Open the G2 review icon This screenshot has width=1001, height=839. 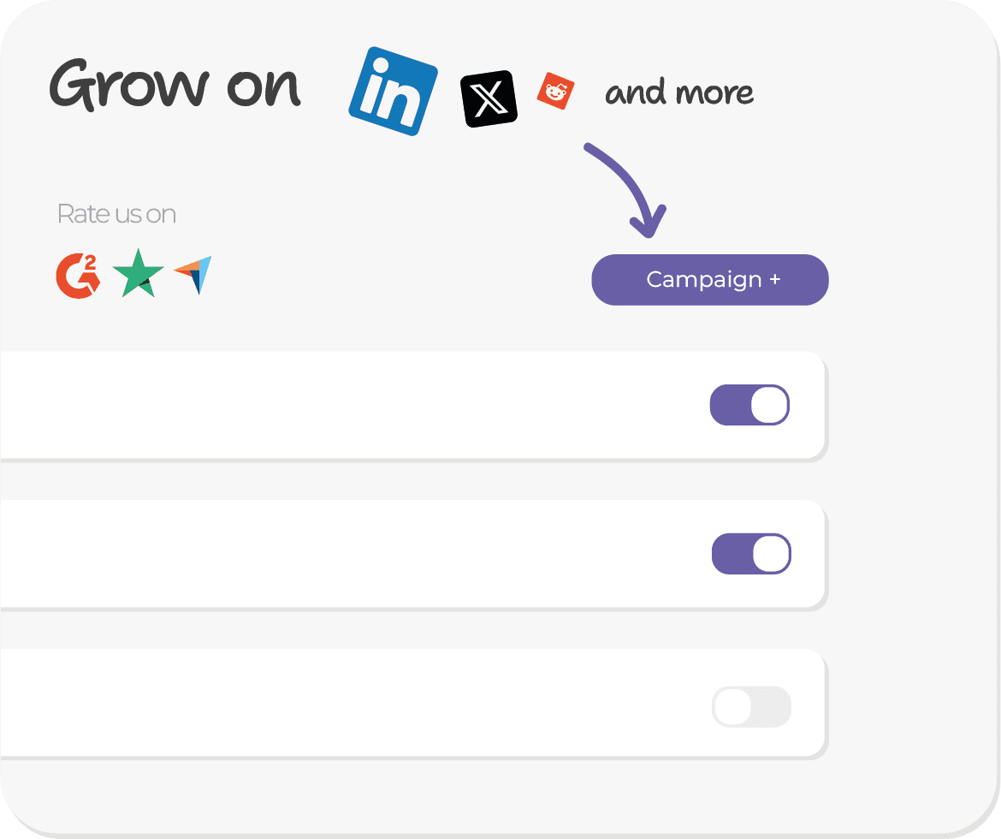pos(78,276)
